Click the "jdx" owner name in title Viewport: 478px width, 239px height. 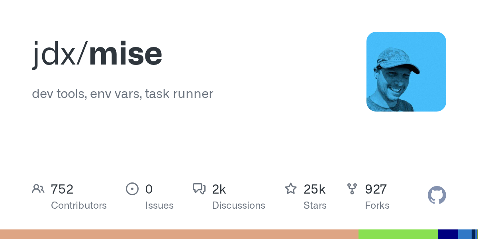(x=53, y=54)
